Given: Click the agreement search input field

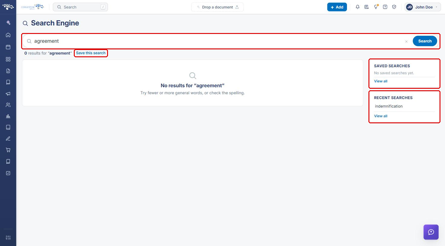Looking at the screenshot, I should [218, 41].
